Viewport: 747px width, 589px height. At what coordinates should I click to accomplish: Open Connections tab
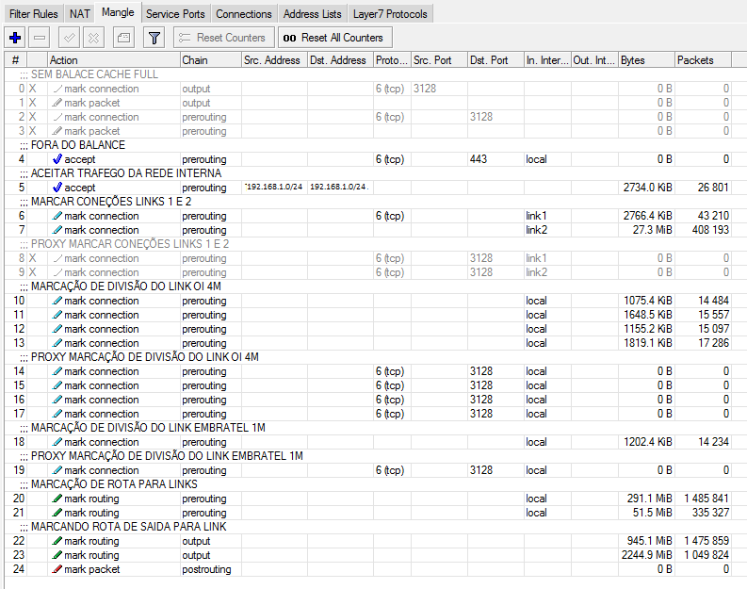pos(243,14)
